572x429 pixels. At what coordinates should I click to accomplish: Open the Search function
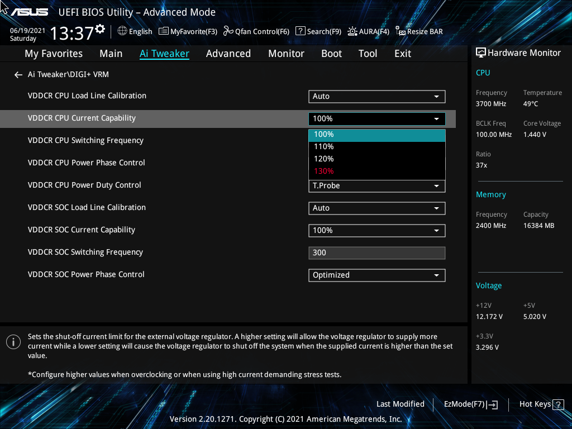click(318, 31)
